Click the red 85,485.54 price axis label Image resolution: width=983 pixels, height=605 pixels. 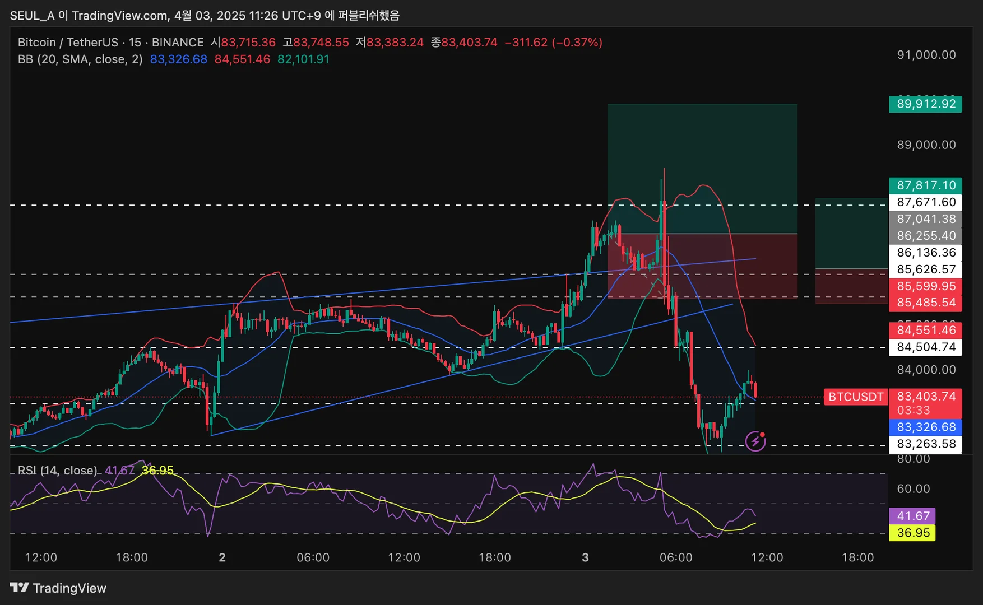926,303
